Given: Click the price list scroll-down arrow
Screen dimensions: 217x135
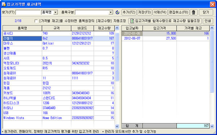Looking at the screenshot, I should [212, 126].
